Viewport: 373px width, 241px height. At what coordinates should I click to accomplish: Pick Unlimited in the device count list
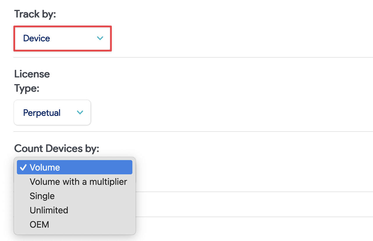(49, 210)
